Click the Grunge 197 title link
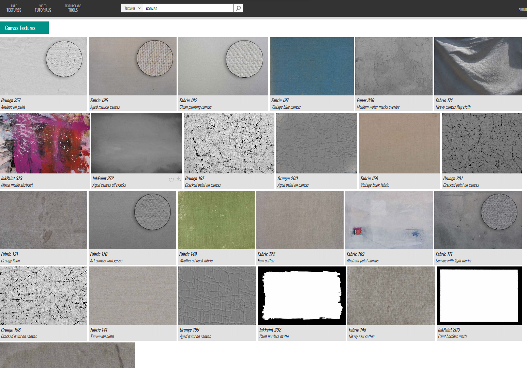527x368 pixels. pyautogui.click(x=195, y=179)
